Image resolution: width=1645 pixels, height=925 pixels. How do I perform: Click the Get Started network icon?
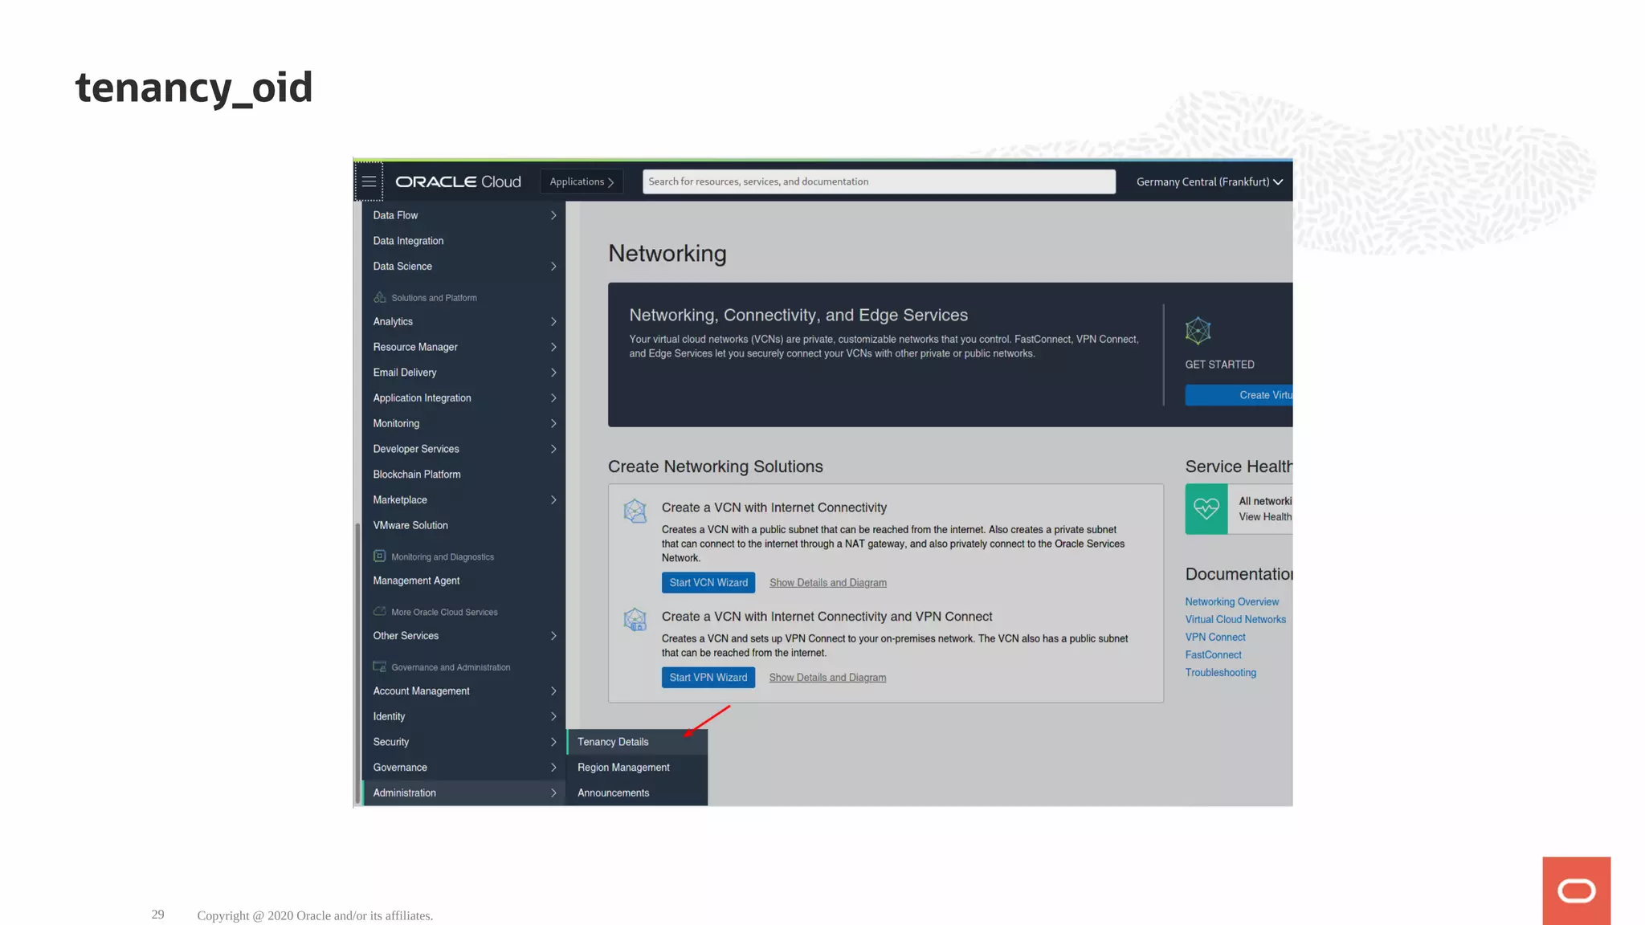click(1198, 331)
